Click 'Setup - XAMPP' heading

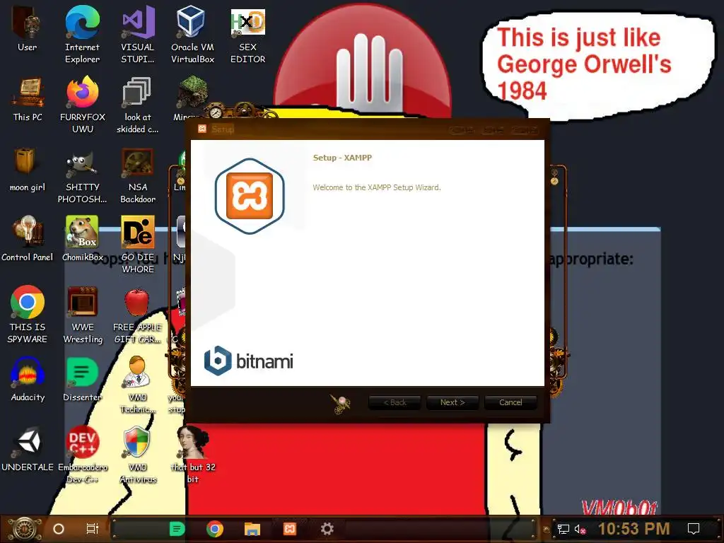[x=342, y=158]
